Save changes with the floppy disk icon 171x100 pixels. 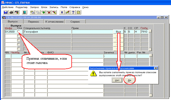6,12
